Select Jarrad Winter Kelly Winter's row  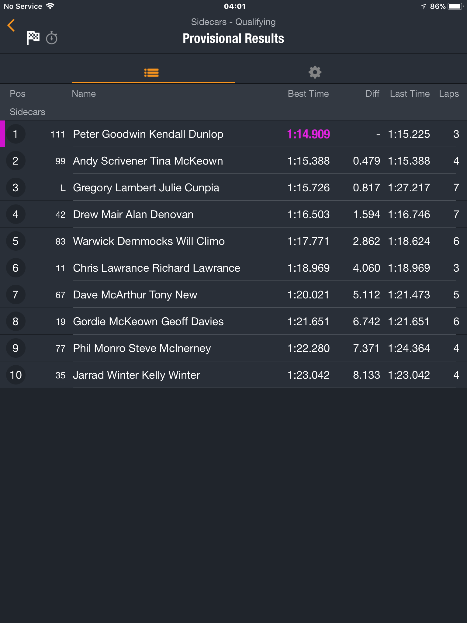tap(233, 375)
